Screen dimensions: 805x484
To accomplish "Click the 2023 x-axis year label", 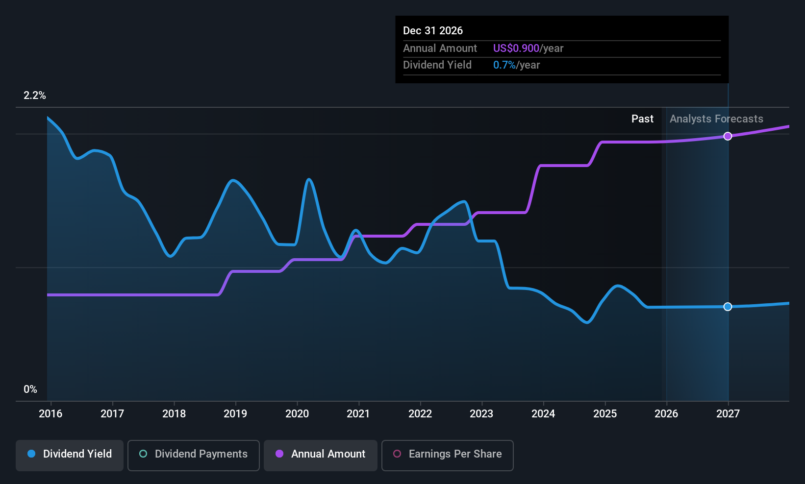I will tap(481, 414).
